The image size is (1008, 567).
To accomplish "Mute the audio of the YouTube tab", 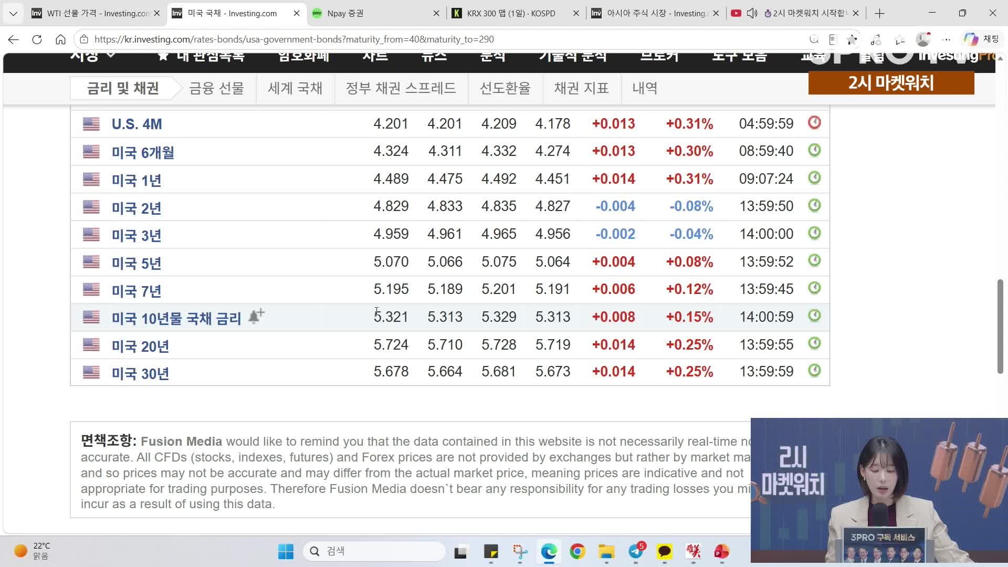I will pos(752,13).
